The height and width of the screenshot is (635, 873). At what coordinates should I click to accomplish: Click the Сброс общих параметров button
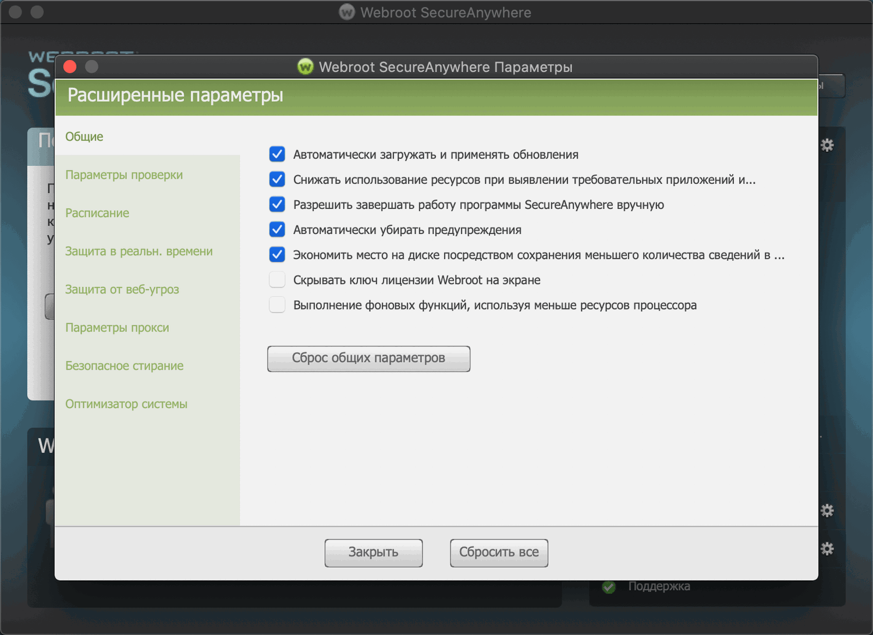tap(369, 359)
